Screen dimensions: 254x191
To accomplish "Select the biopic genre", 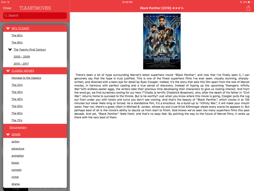I will [15, 163].
